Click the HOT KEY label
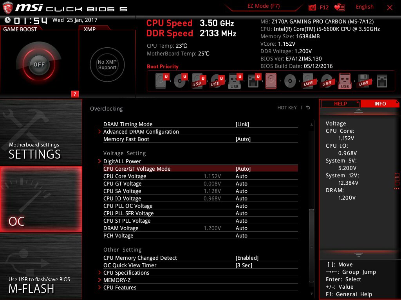The height and width of the screenshot is (300, 401). tap(287, 108)
